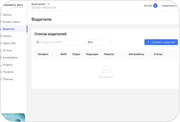Click Помощь in the sidebar
Image resolution: width=180 pixels, height=122 pixels.
(x=8, y=79)
